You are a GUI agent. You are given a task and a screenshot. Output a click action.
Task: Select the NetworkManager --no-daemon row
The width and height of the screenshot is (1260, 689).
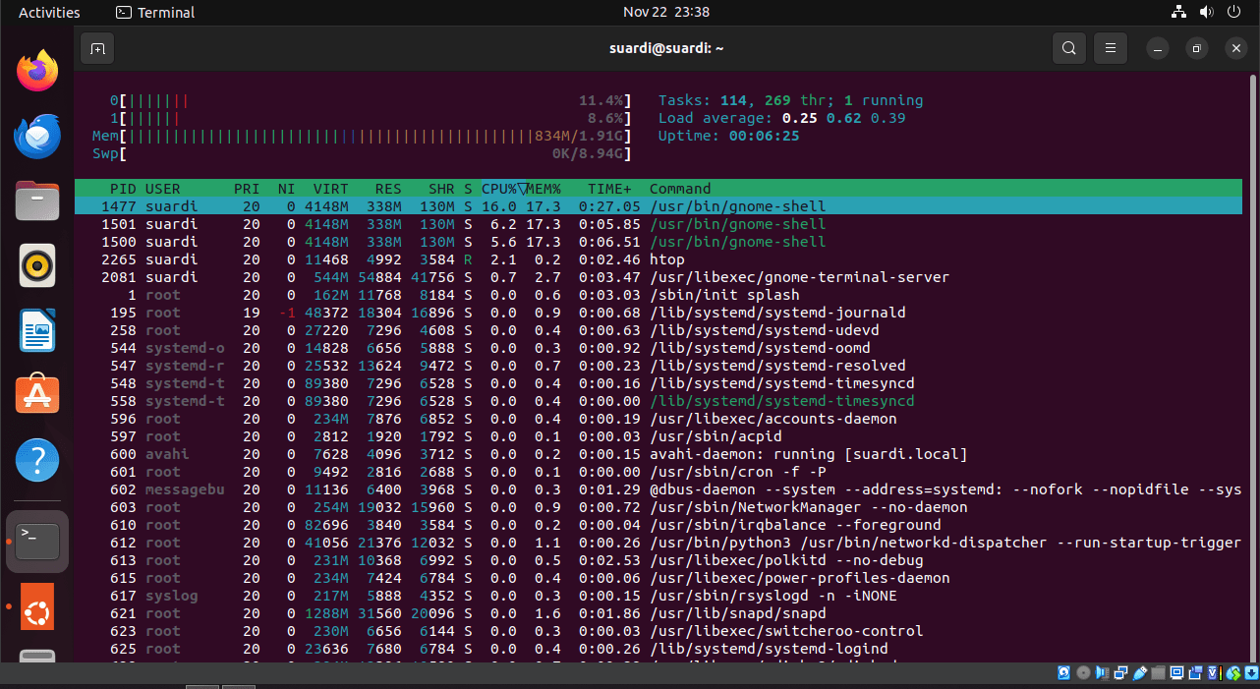(659, 507)
